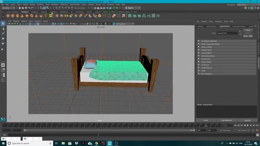Click the Combine meshes shelf icon
Image resolution: width=260 pixels, height=146 pixels.
pos(57,16)
